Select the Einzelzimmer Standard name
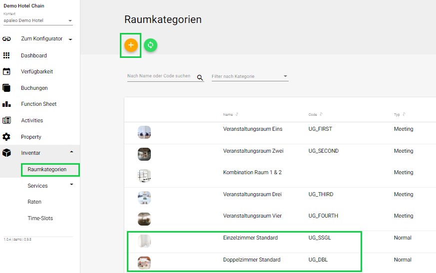 click(250, 238)
